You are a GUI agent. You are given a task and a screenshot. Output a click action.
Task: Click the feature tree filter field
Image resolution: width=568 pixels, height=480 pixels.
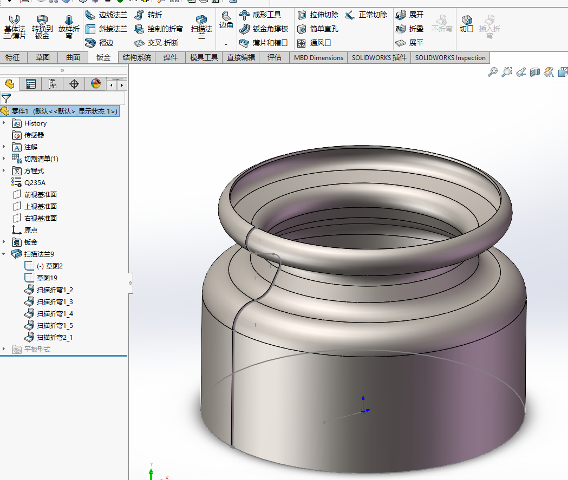click(x=62, y=98)
